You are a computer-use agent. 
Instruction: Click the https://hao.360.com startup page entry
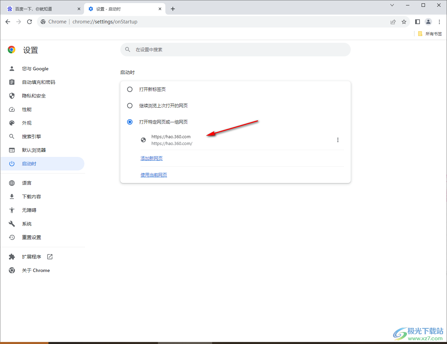242,140
